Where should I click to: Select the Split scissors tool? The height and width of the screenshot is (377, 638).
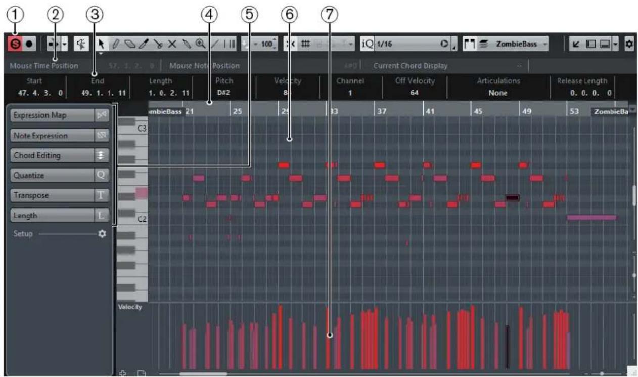point(158,44)
